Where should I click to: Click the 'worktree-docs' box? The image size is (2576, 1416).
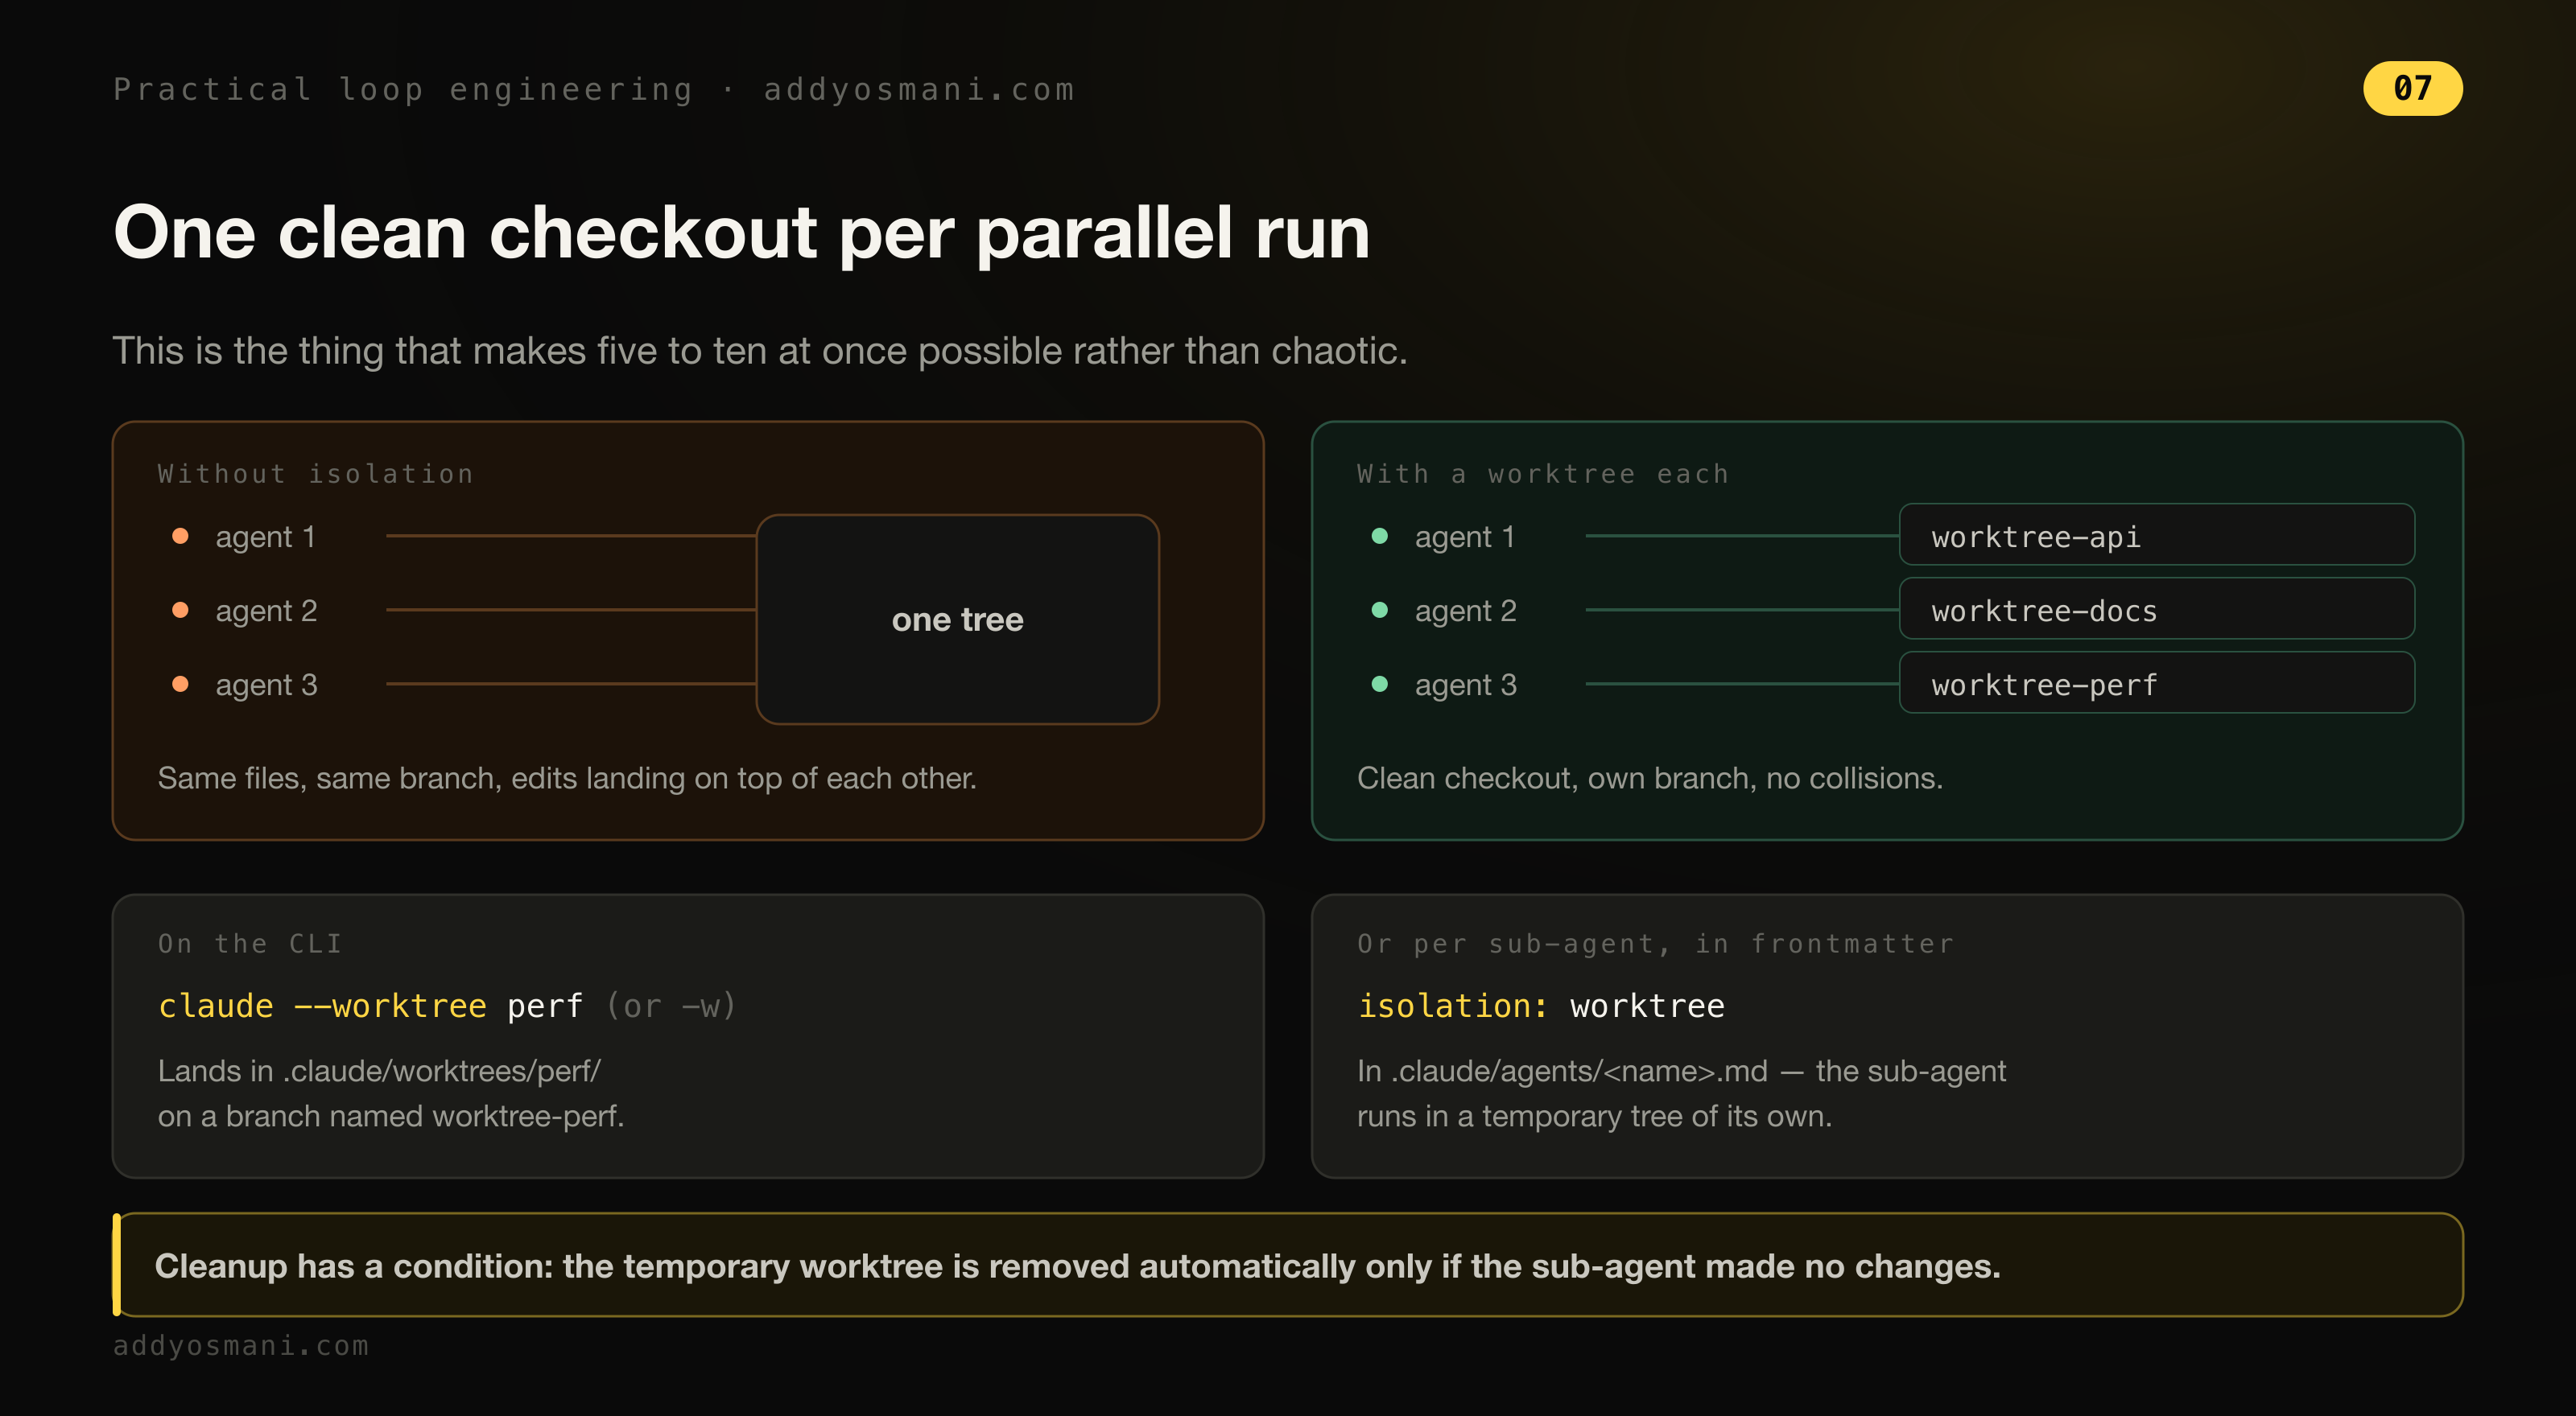point(2157,610)
